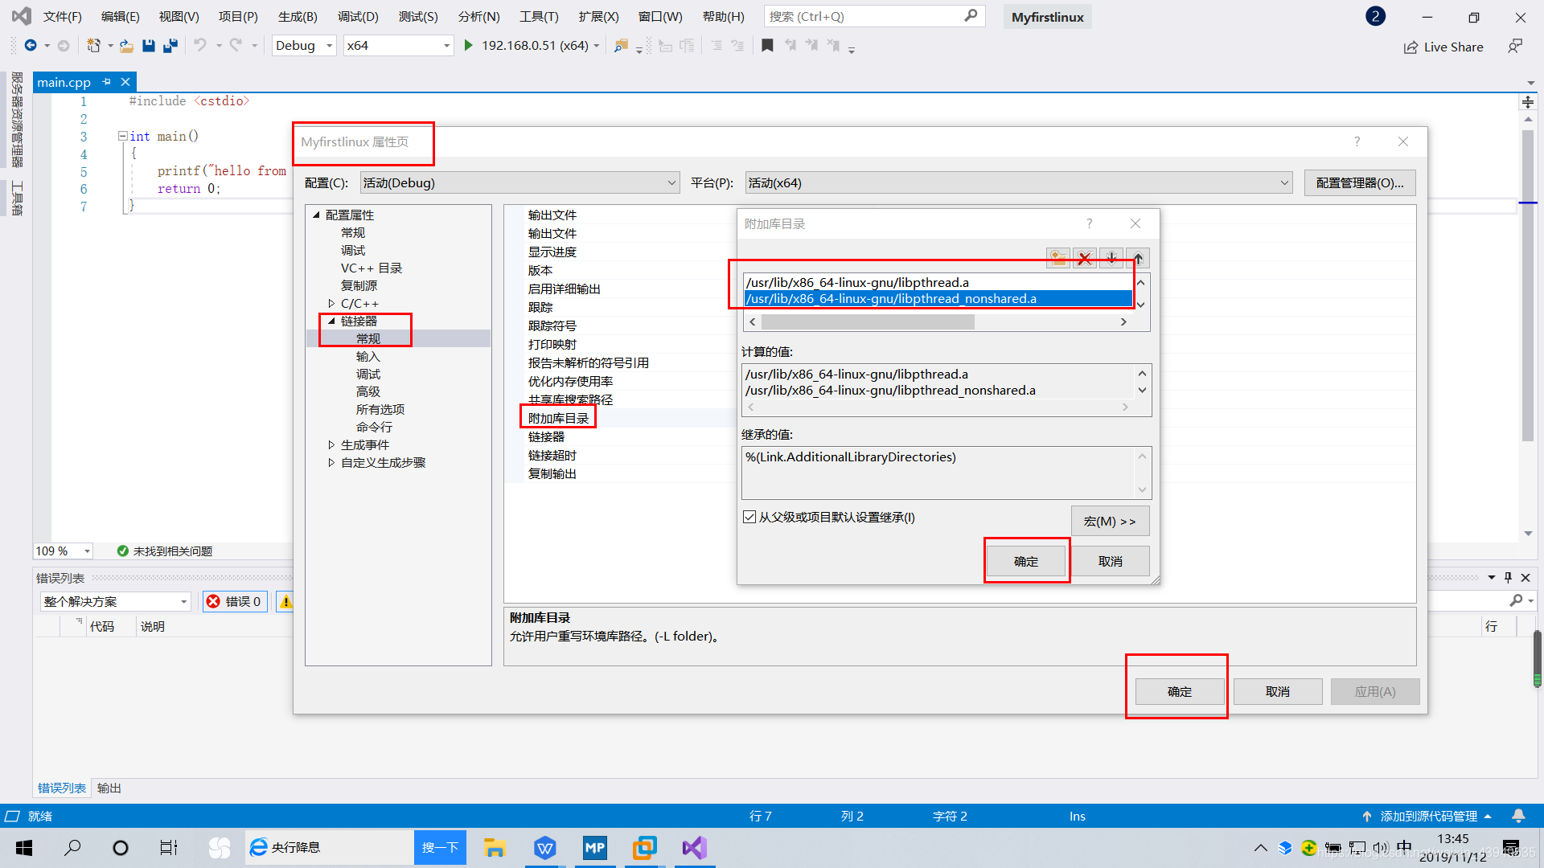
Task: Open the notifications badge showing 2
Action: (1376, 17)
